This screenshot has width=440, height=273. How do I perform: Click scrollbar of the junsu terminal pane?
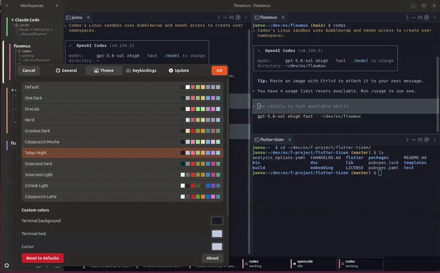(x=249, y=142)
